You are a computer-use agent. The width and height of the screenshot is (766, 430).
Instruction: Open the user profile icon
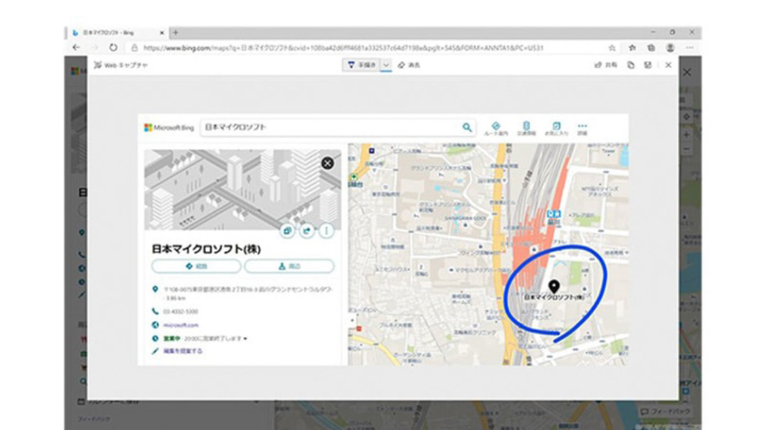point(670,48)
